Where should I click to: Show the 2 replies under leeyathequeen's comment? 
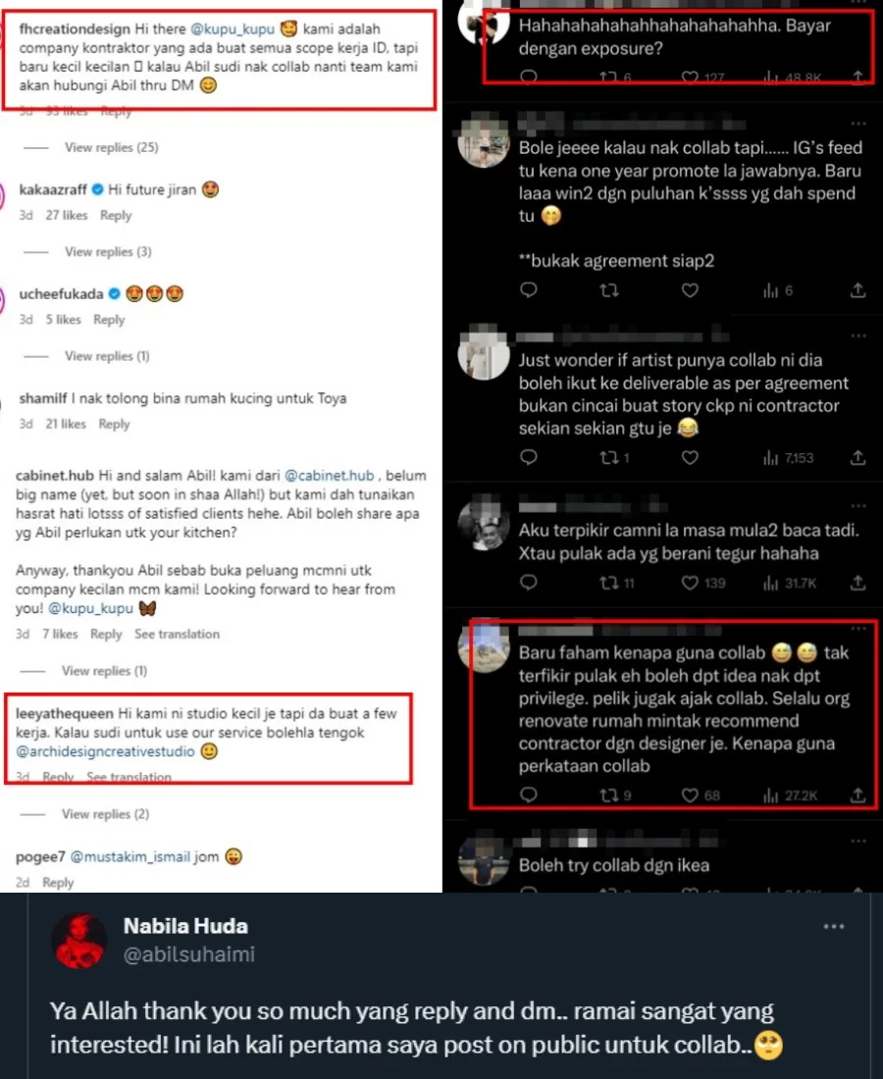(x=105, y=814)
